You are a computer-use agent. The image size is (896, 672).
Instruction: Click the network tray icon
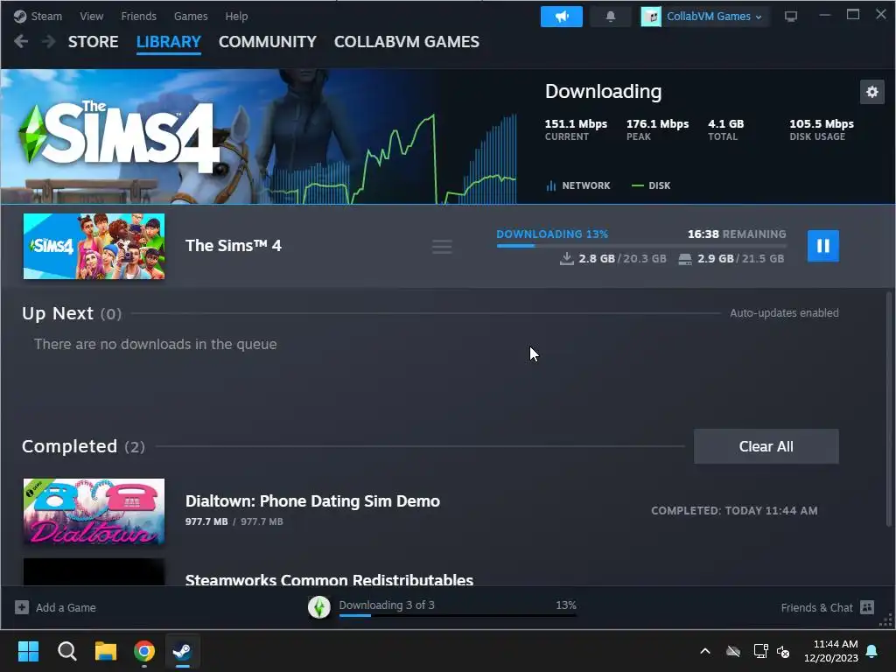pyautogui.click(x=760, y=651)
